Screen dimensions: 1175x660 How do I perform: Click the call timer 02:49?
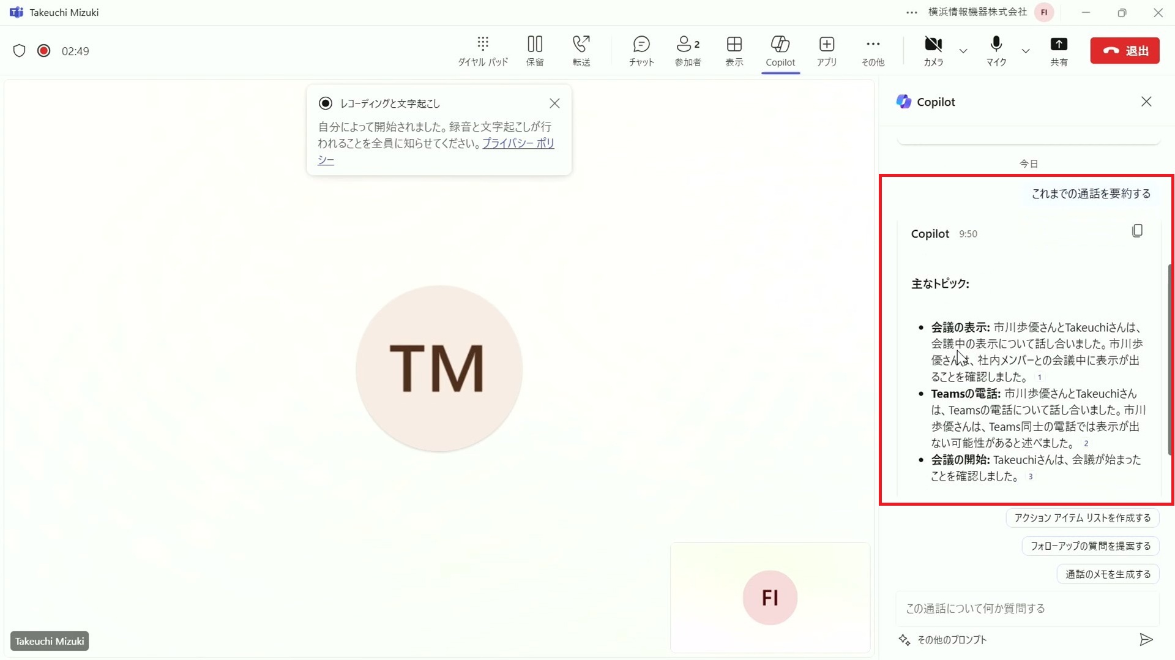[75, 51]
